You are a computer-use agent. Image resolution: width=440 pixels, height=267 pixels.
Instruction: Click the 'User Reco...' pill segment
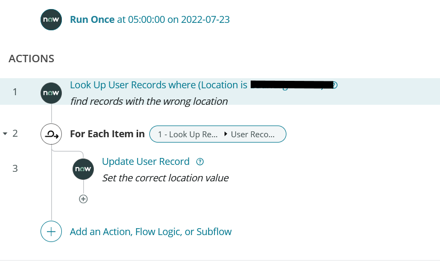click(253, 135)
